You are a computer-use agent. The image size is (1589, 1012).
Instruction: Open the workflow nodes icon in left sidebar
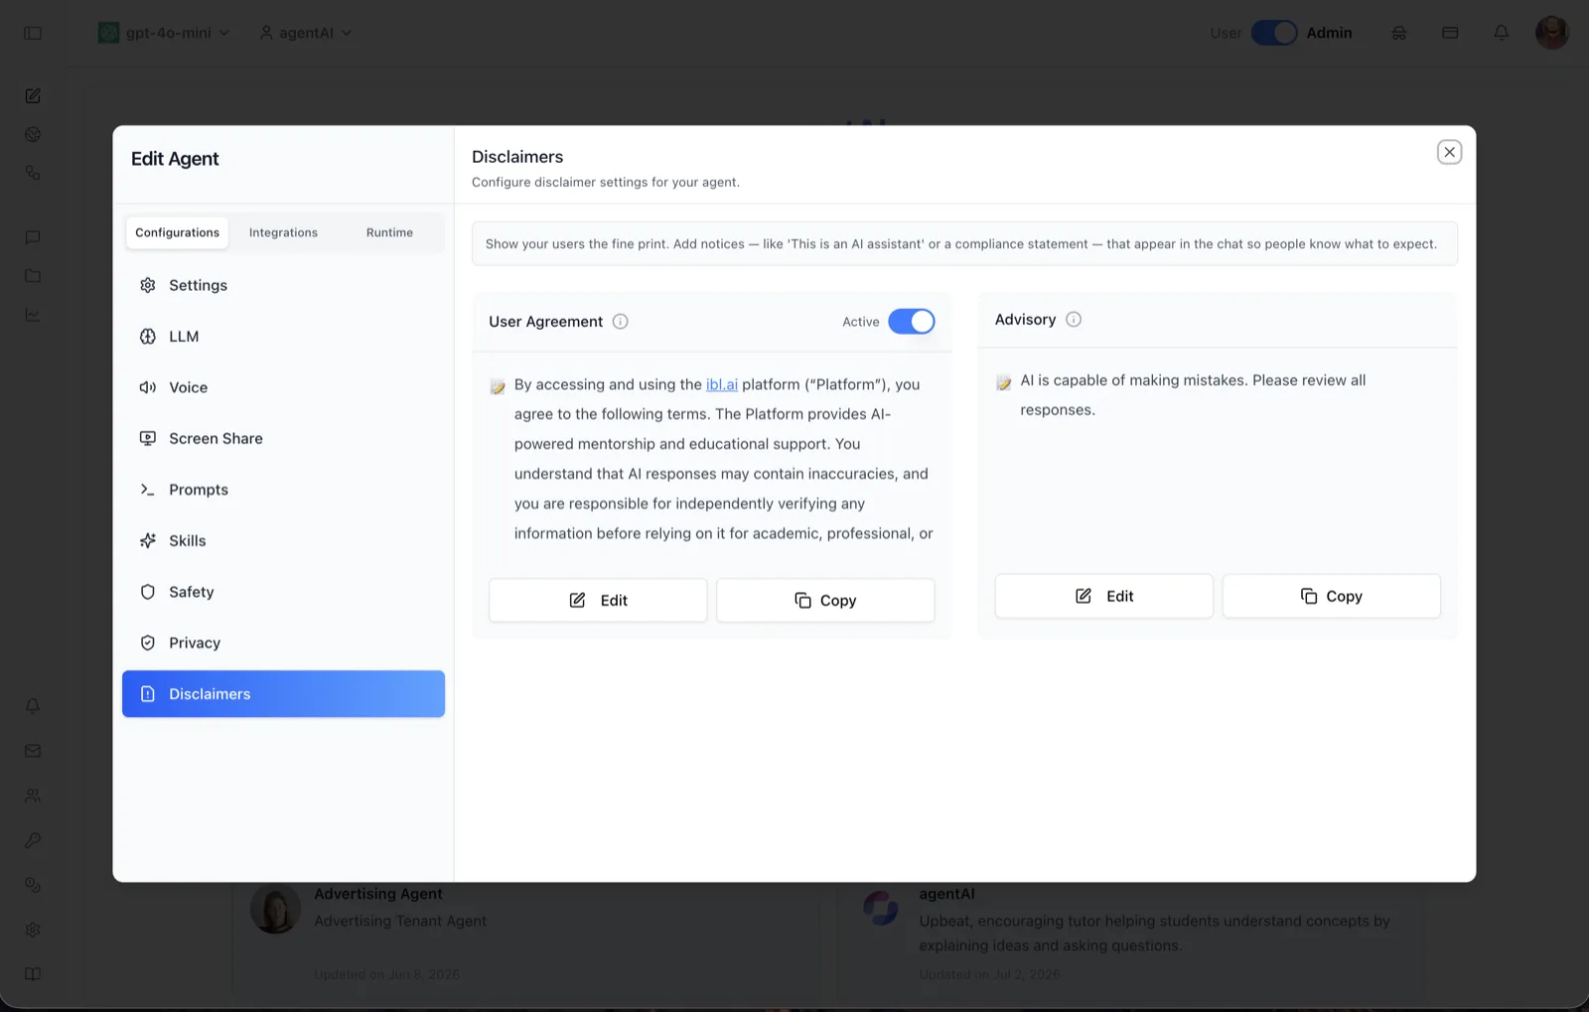click(33, 173)
